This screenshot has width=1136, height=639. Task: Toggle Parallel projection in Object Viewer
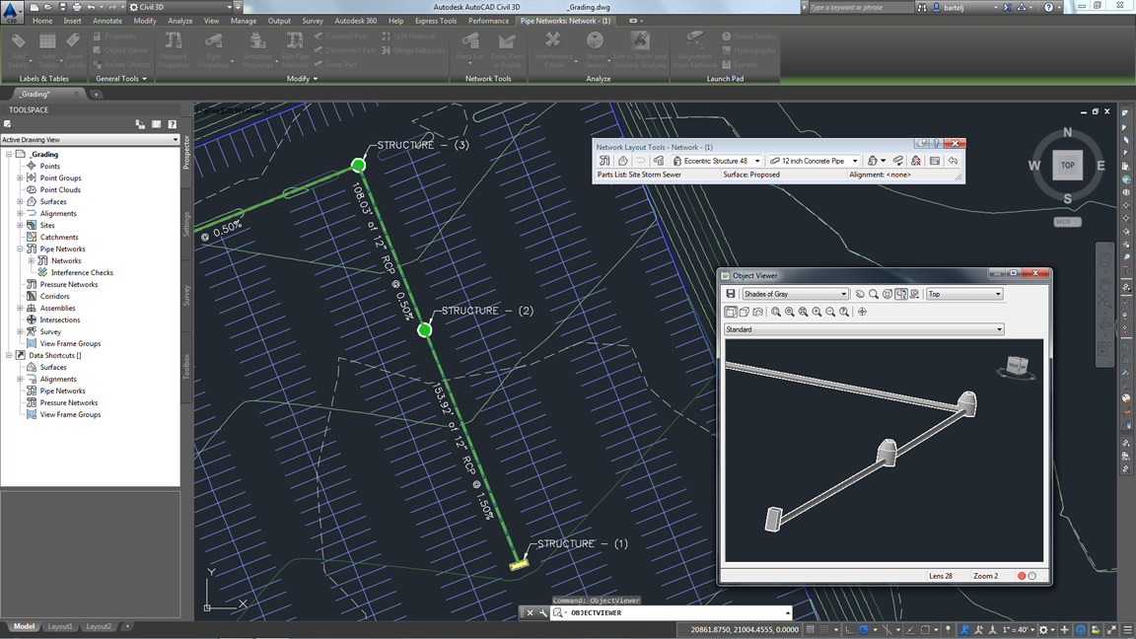731,312
